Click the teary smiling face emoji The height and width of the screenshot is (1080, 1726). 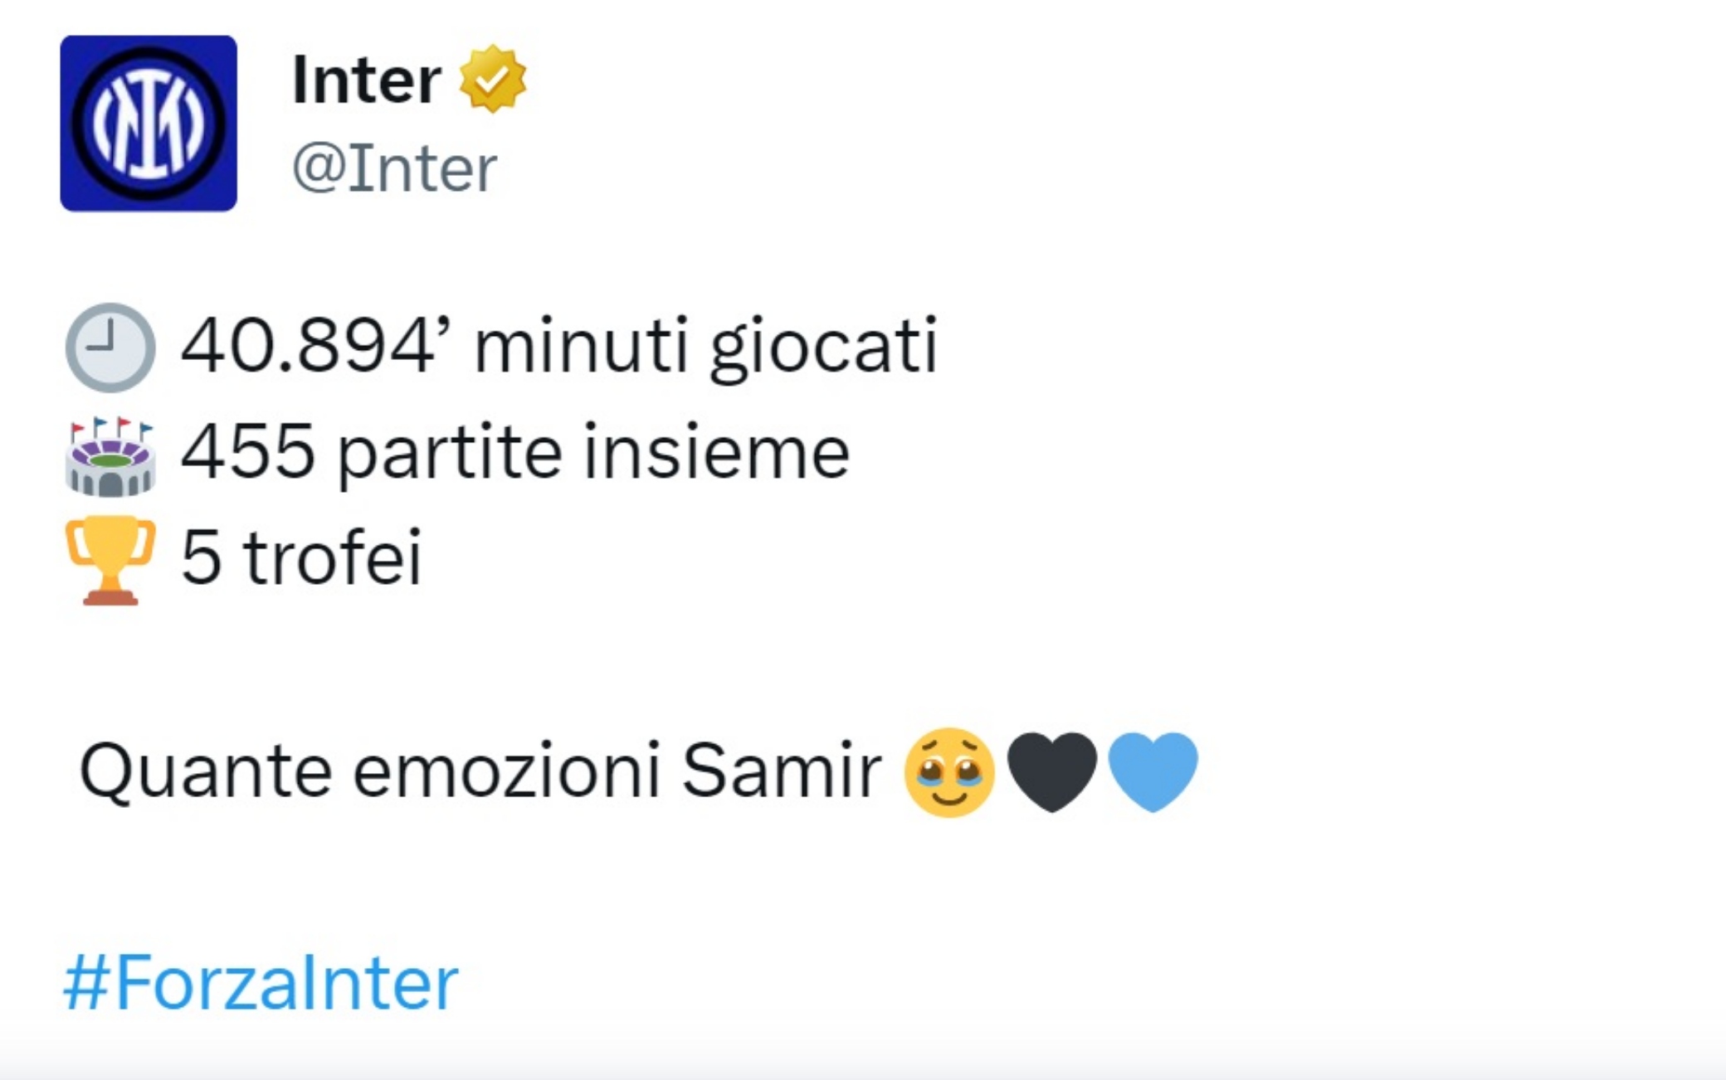coord(949,773)
